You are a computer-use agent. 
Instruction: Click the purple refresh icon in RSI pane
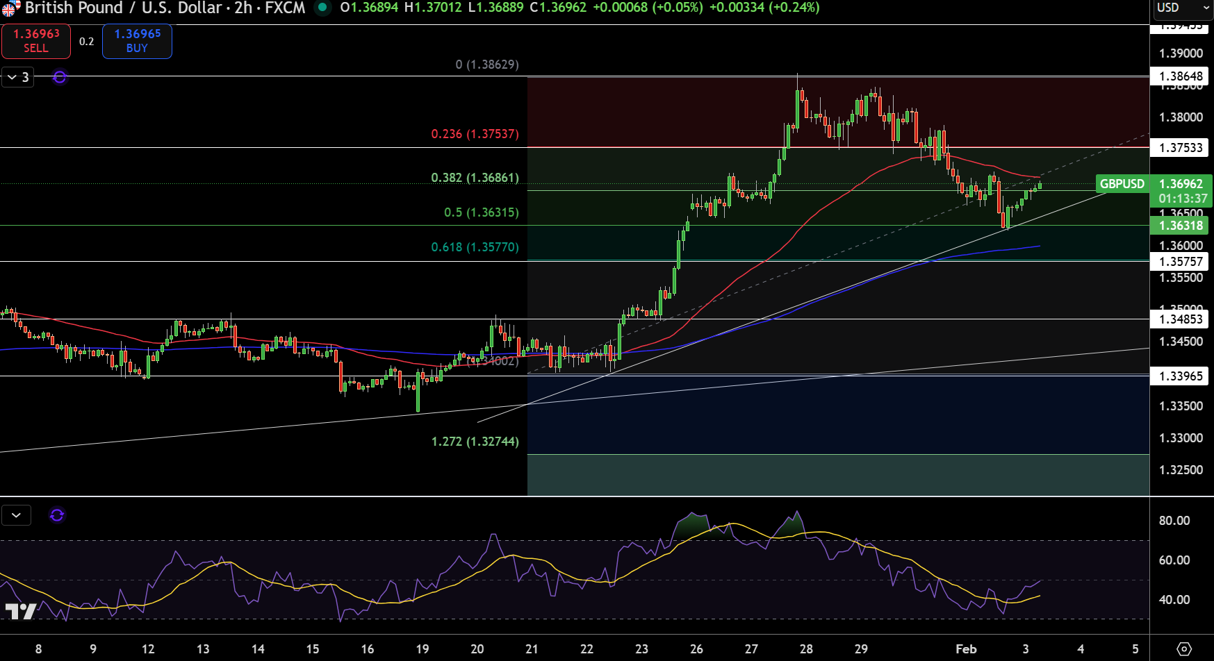coord(57,515)
